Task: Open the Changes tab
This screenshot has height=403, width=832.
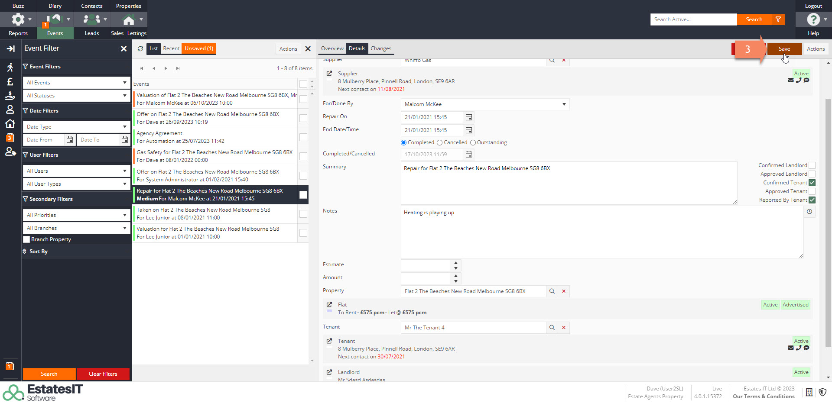Action: (x=380, y=48)
